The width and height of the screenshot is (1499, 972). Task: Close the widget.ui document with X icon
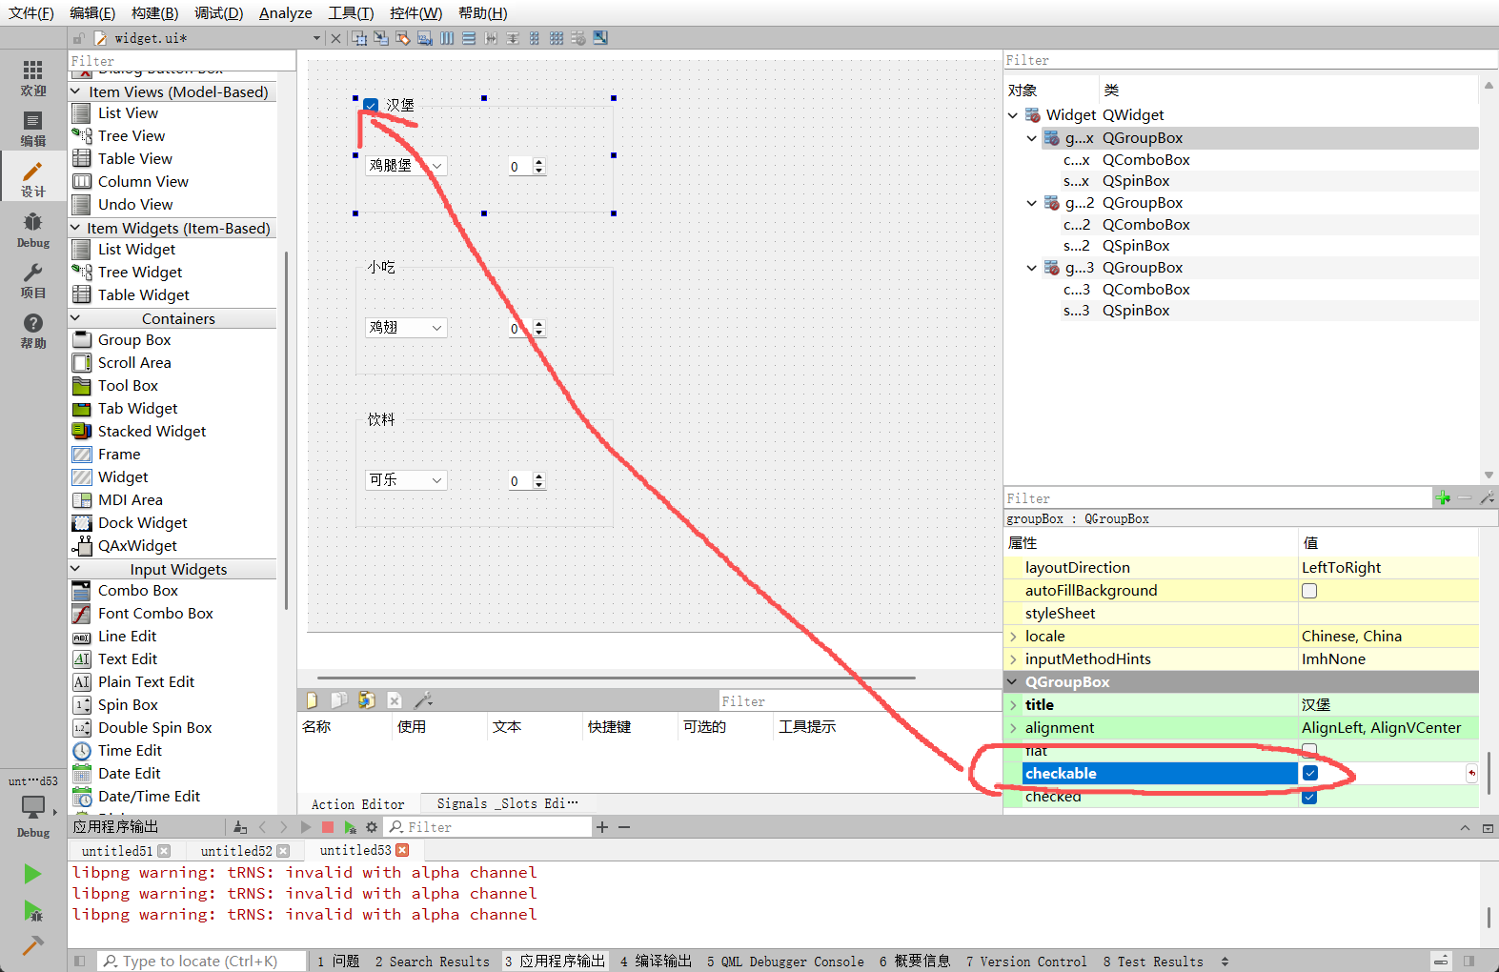(335, 38)
